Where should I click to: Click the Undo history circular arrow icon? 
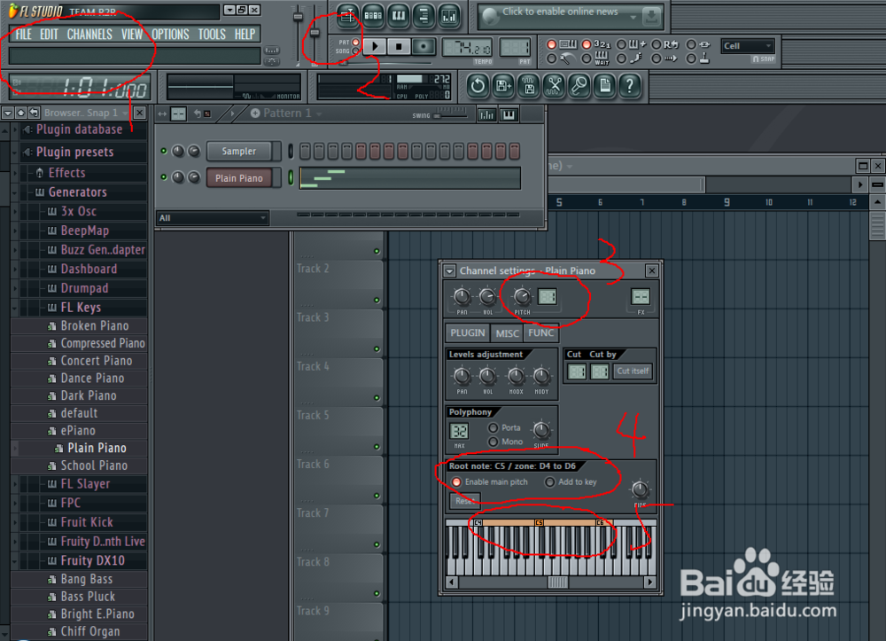click(x=478, y=86)
